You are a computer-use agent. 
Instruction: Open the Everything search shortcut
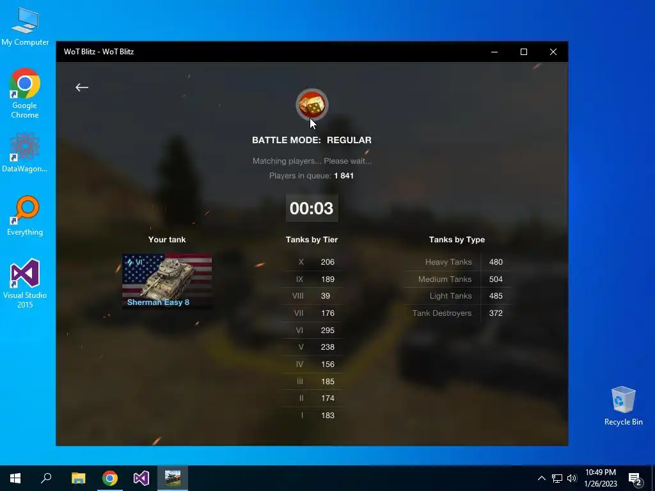pyautogui.click(x=25, y=216)
